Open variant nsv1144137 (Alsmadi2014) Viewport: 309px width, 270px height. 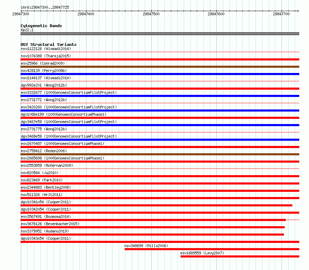click(x=46, y=78)
